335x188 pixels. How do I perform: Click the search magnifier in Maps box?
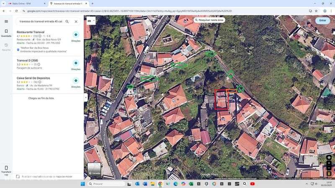point(67,21)
